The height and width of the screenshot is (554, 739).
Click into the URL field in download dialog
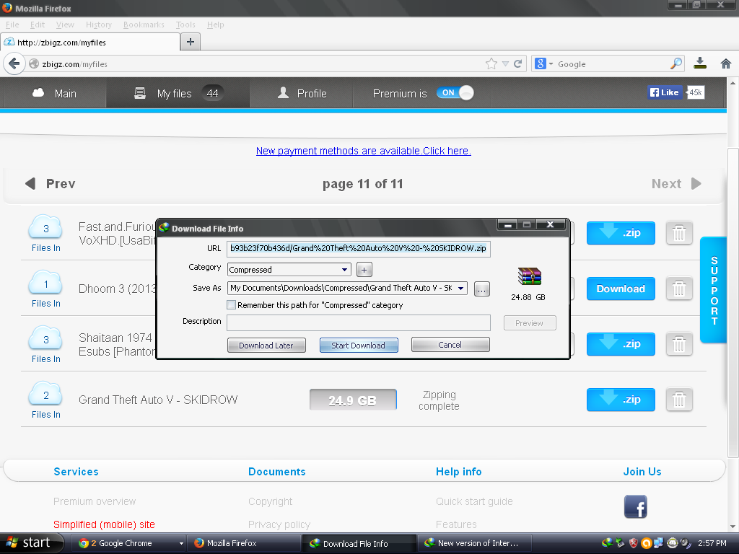pyautogui.click(x=358, y=248)
